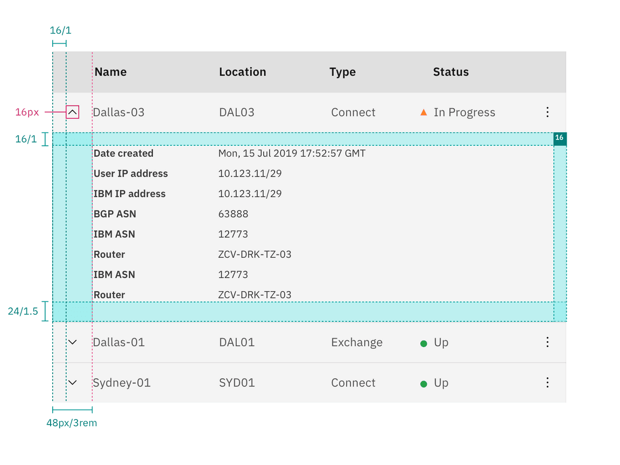The image size is (620, 465).
Task: Click the last Router label
Action: point(109,294)
